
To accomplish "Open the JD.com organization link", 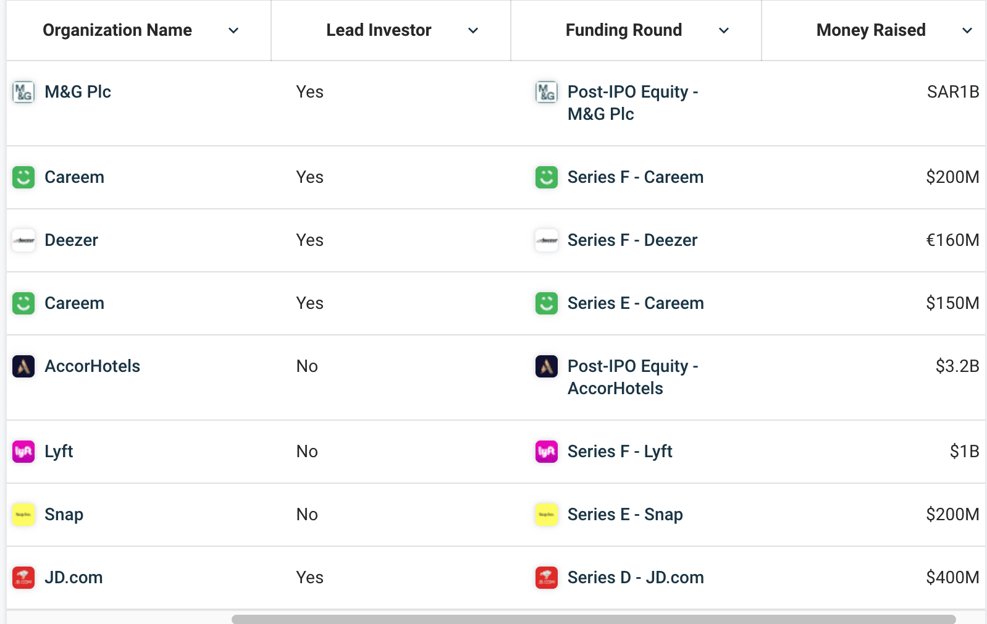I will coord(73,578).
